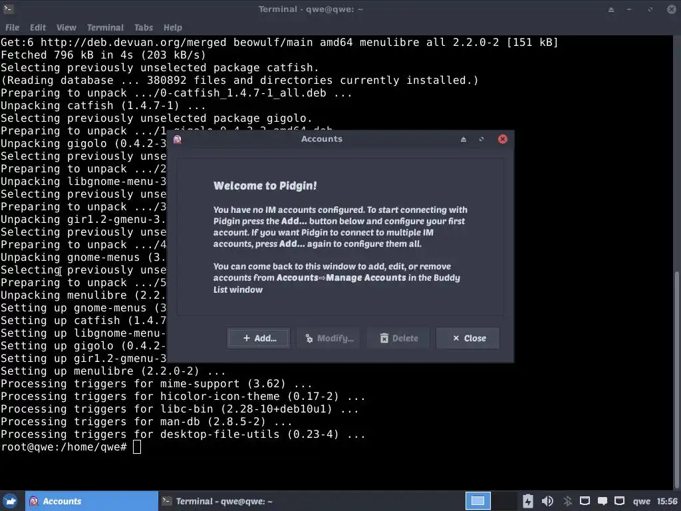Click 'Manage Accounts' text in the dialog
The image size is (681, 511).
(x=366, y=277)
